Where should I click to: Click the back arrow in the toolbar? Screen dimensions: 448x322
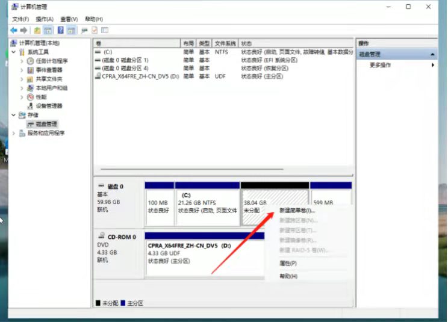(13, 30)
